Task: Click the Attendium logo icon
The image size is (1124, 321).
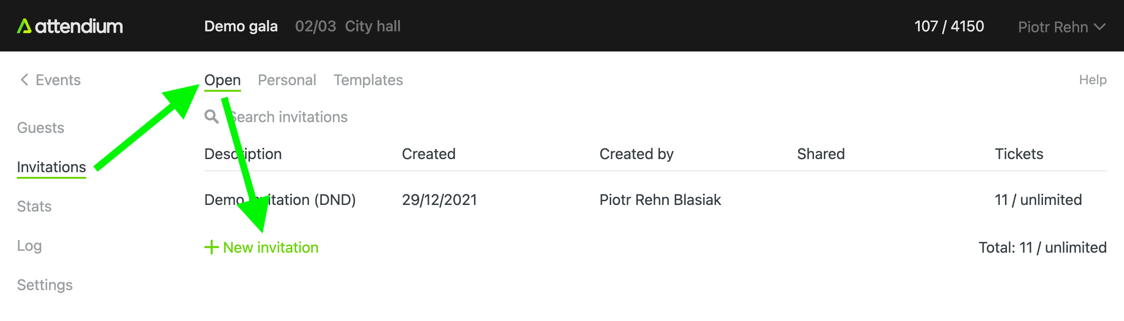Action: [x=24, y=26]
